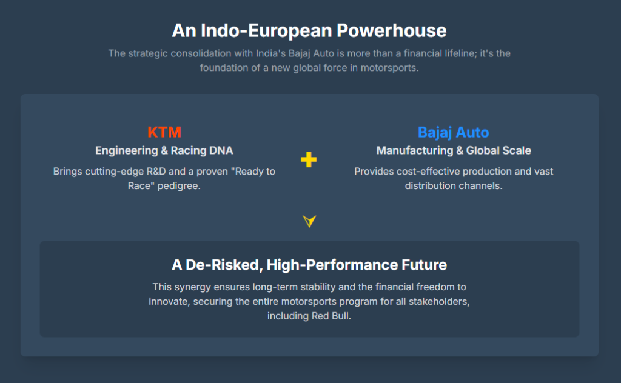Click the yellow plus icon between companies
Image resolution: width=621 pixels, height=383 pixels.
pos(309,159)
